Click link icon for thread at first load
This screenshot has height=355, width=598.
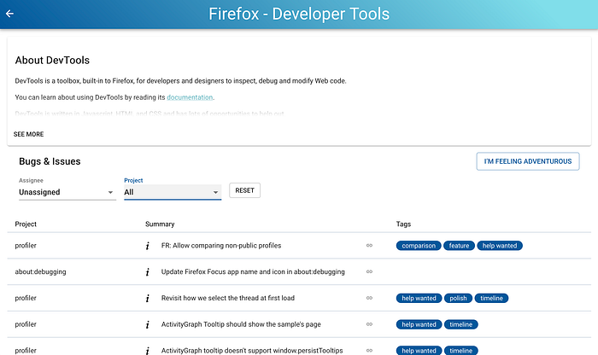[369, 298]
